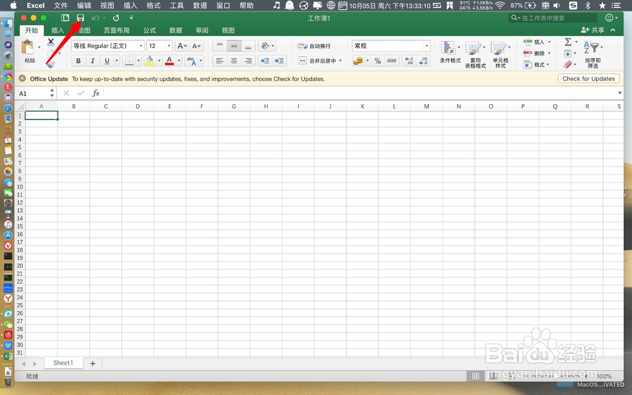The width and height of the screenshot is (632, 395).
Task: Switch to the 页面布局 ribbon tab
Action: 116,30
